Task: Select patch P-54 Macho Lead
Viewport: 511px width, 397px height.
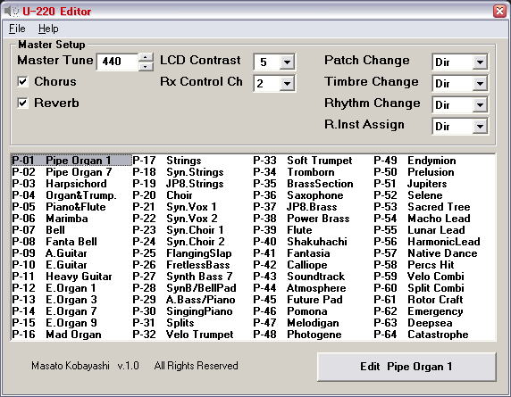Action: (x=434, y=219)
